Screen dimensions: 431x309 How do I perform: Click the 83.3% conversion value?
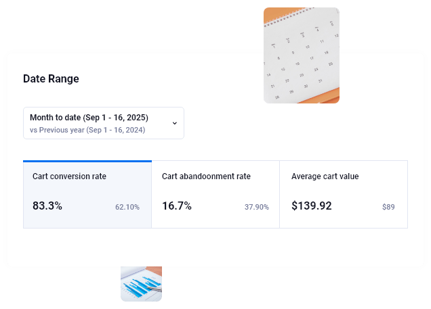point(47,206)
